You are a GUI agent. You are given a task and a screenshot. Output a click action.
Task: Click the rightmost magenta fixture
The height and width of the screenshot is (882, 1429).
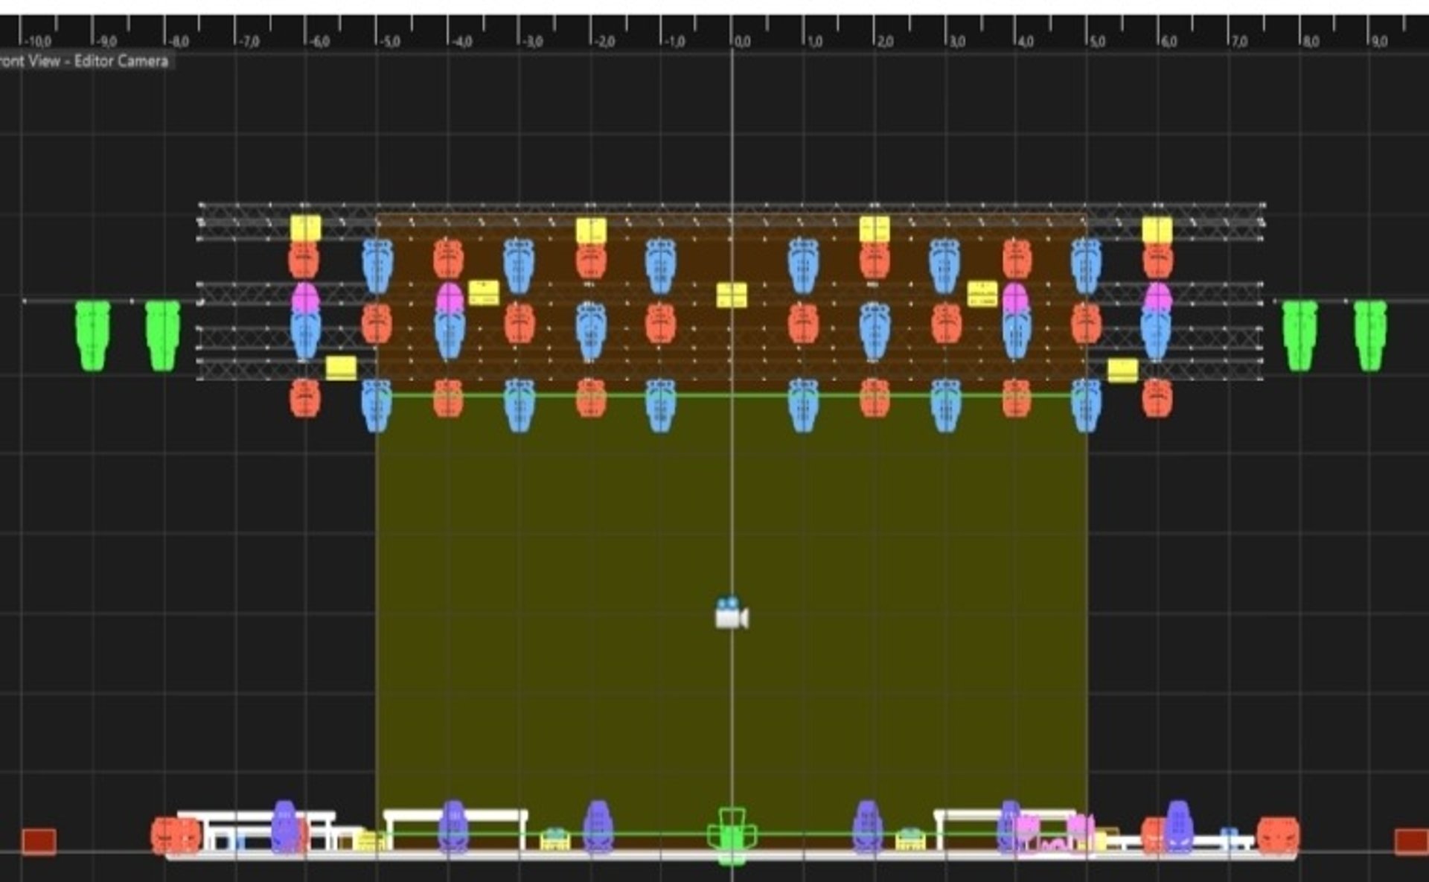[1157, 297]
